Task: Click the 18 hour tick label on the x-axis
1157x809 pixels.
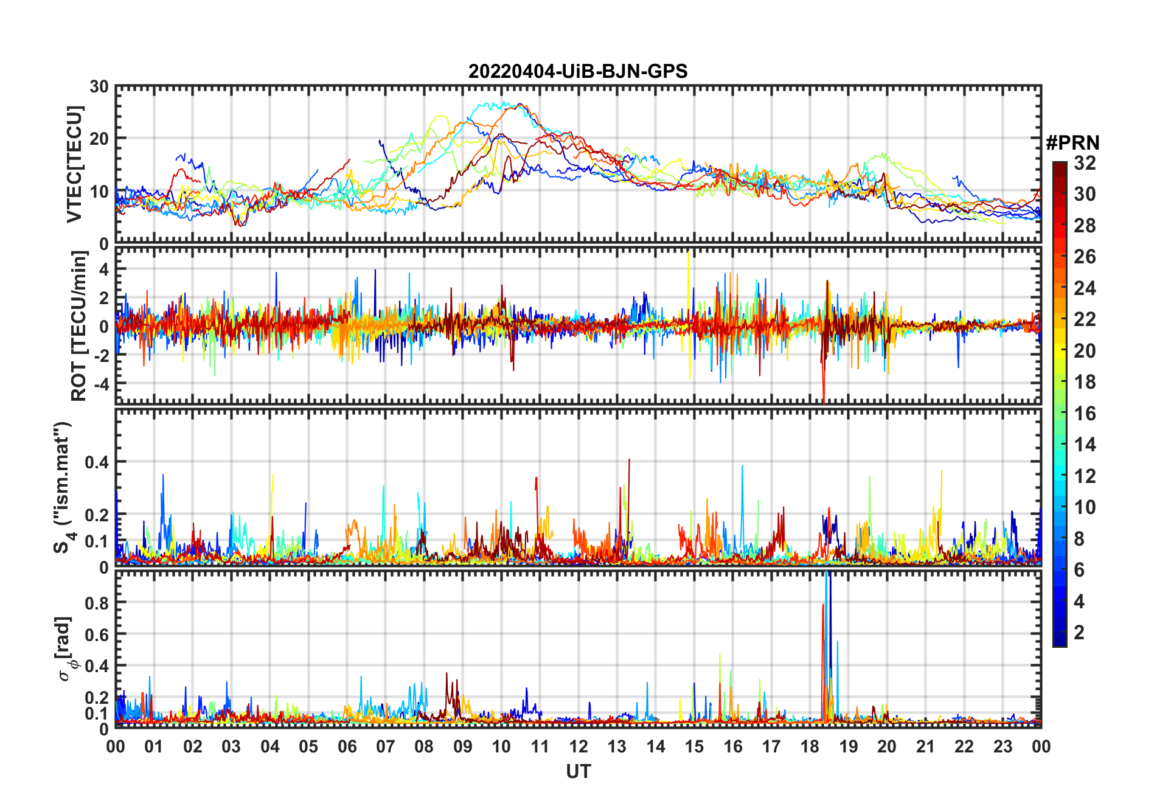Action: [x=810, y=746]
